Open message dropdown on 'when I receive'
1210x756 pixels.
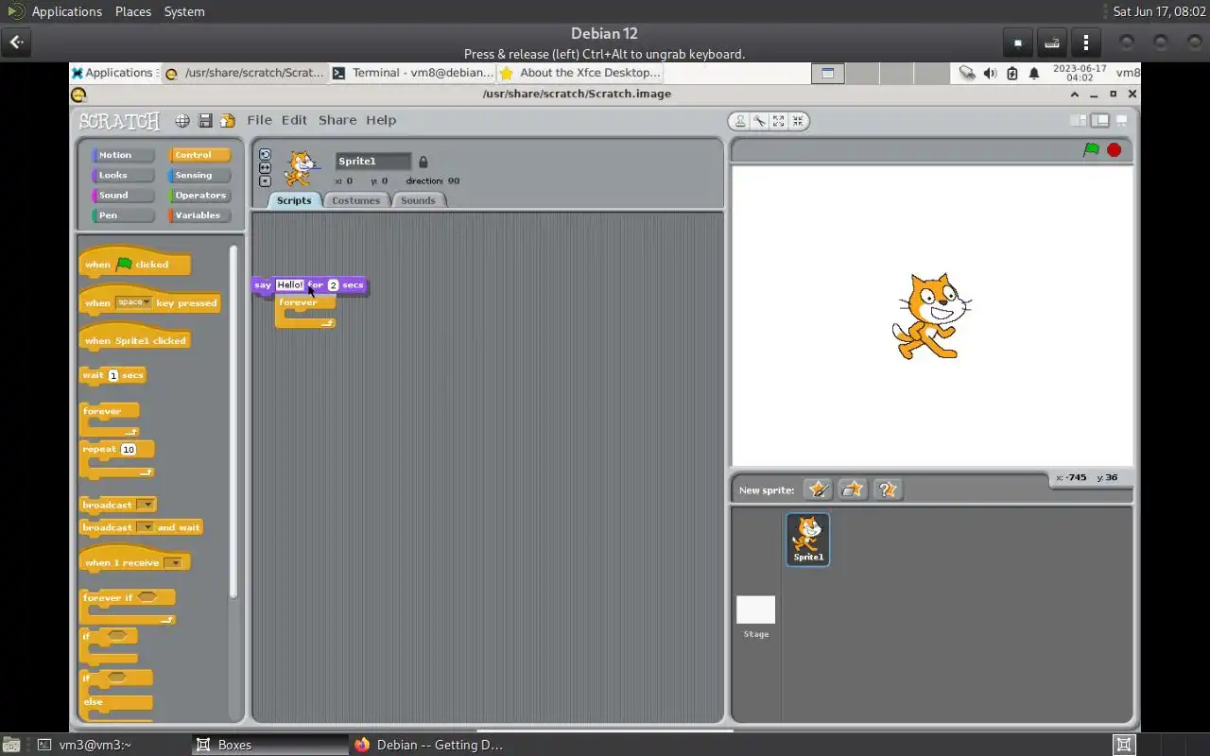173,563
